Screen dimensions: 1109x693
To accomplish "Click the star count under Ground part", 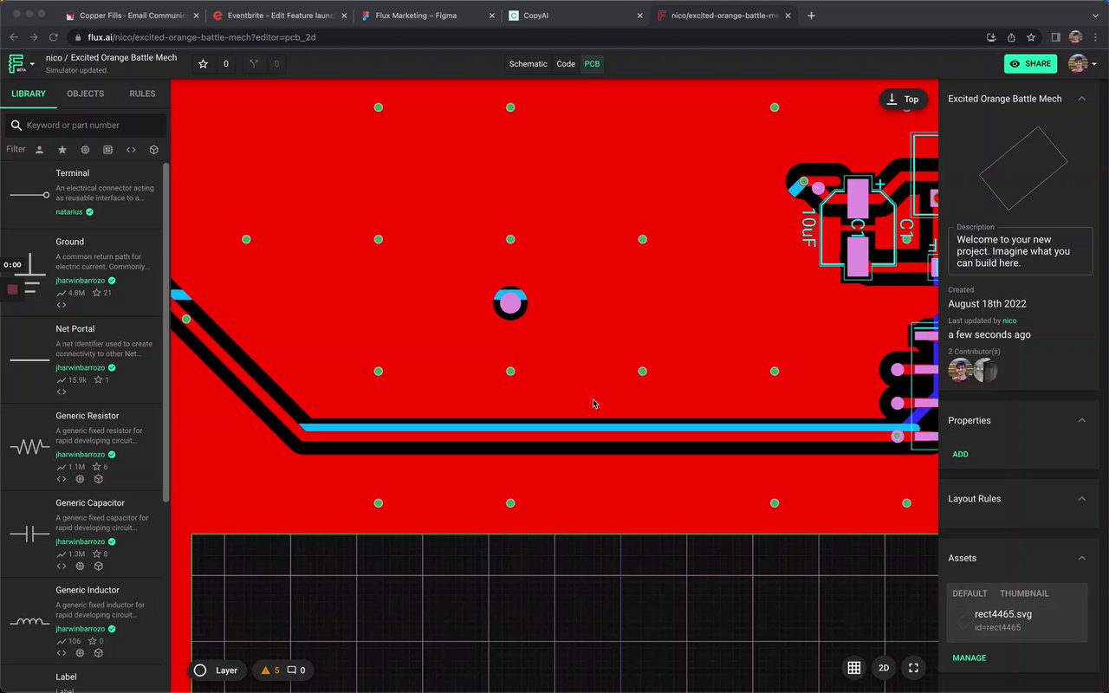I will coord(102,293).
